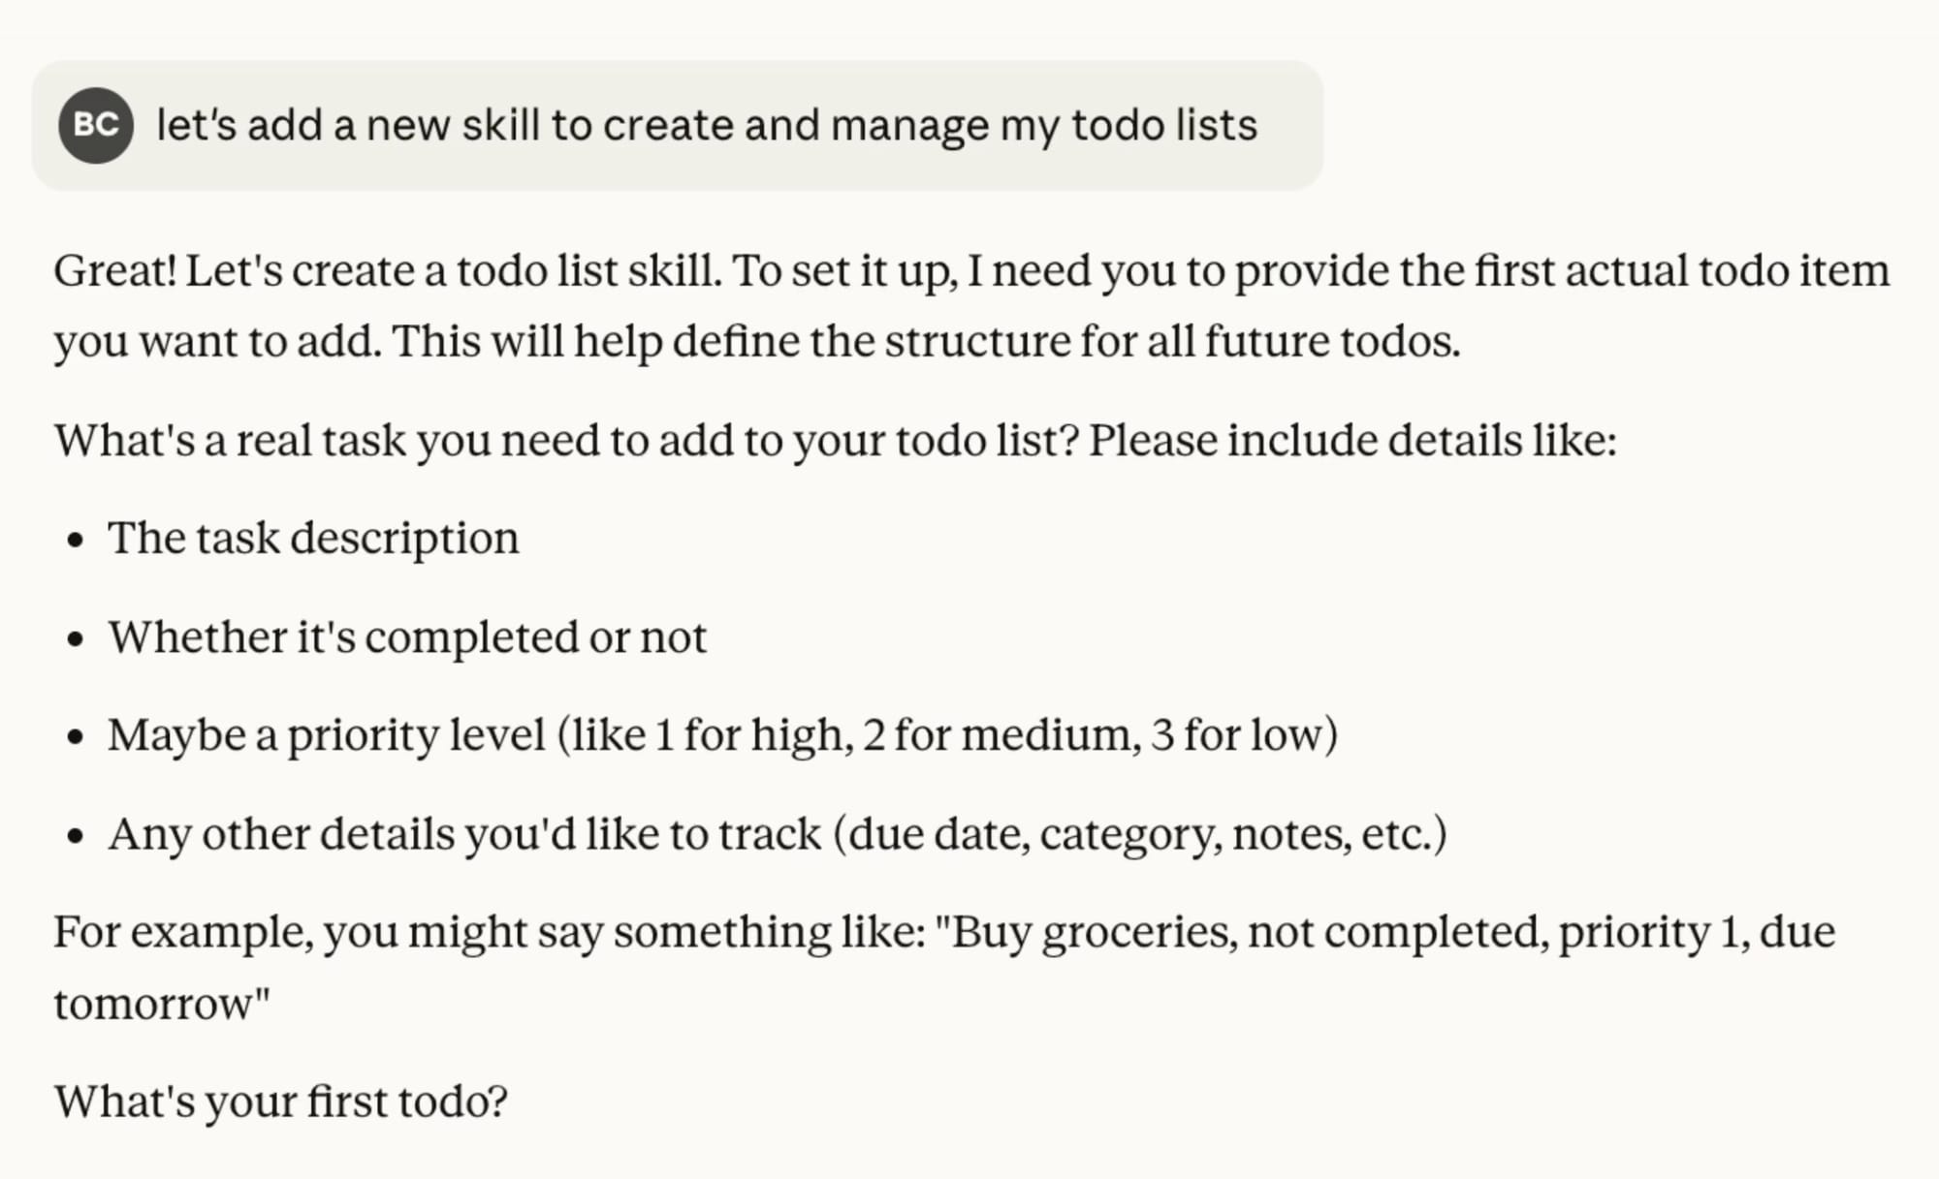This screenshot has width=1939, height=1179.
Task: Click the bullet dot before "Maybe a priority level"
Action: coord(77,737)
